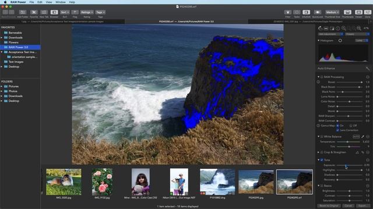Click the Auto Enhance magic wand icon
This screenshot has width=373, height=209.
coord(368,69)
